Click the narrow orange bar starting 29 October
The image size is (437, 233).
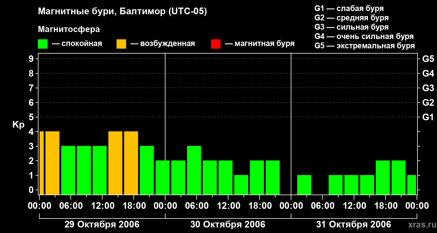point(41,163)
